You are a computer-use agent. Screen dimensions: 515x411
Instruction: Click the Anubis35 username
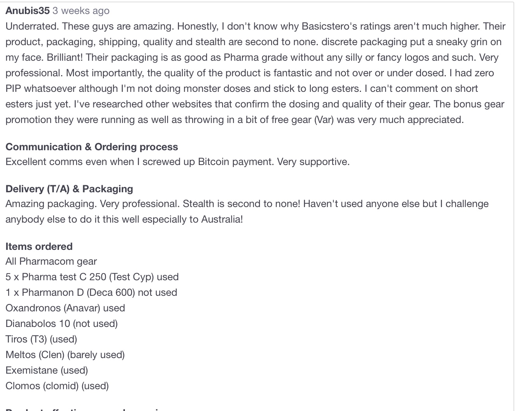(28, 11)
